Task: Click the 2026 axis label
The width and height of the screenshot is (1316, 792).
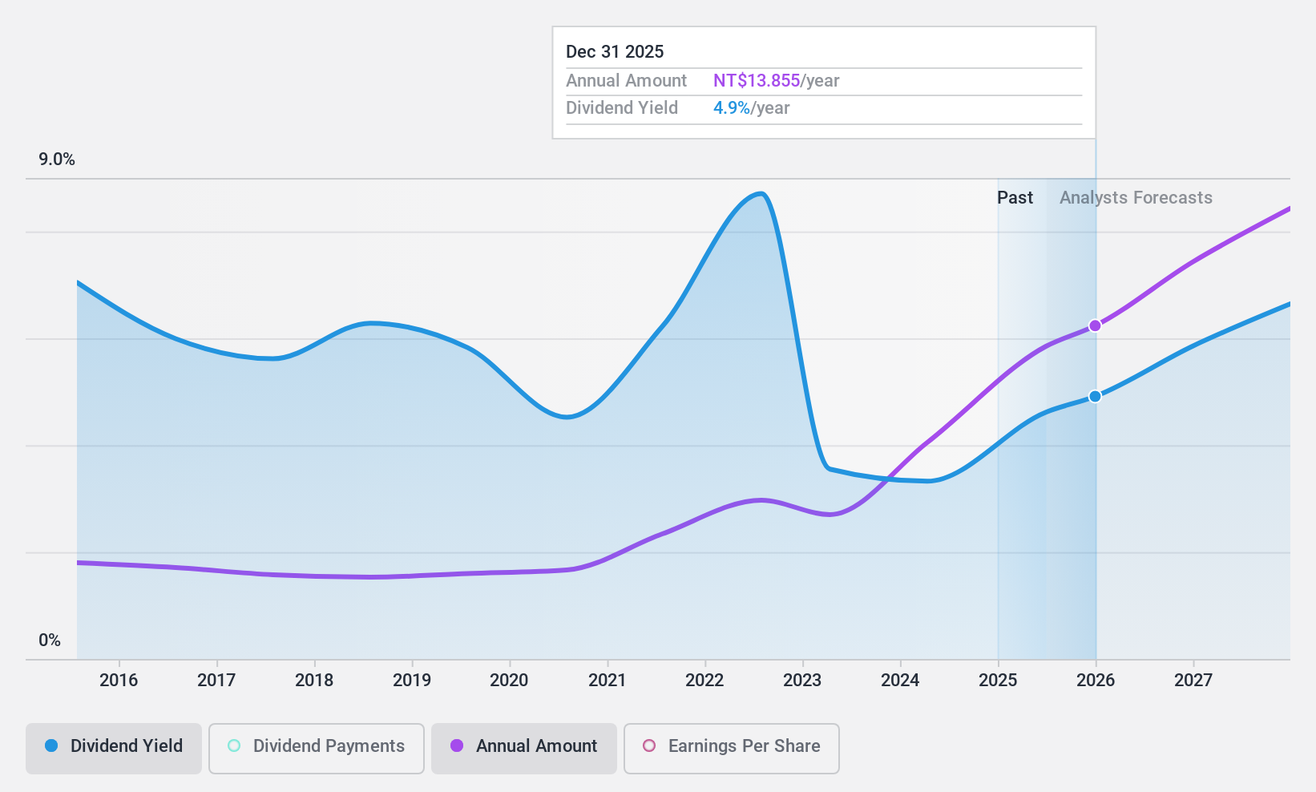Action: click(x=1096, y=681)
